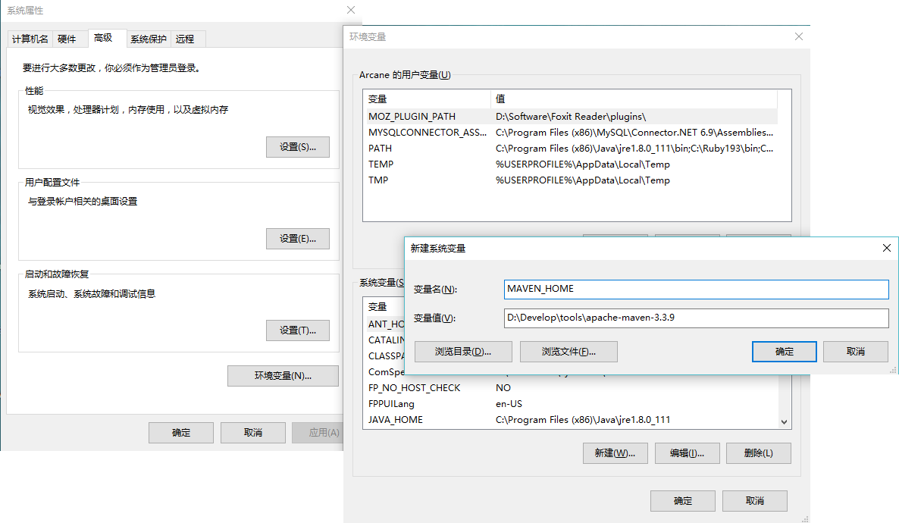Screen dimensions: 899x523
Task: Select MYSQLCONNECTOR_ASS... user variable row
Action: point(572,133)
